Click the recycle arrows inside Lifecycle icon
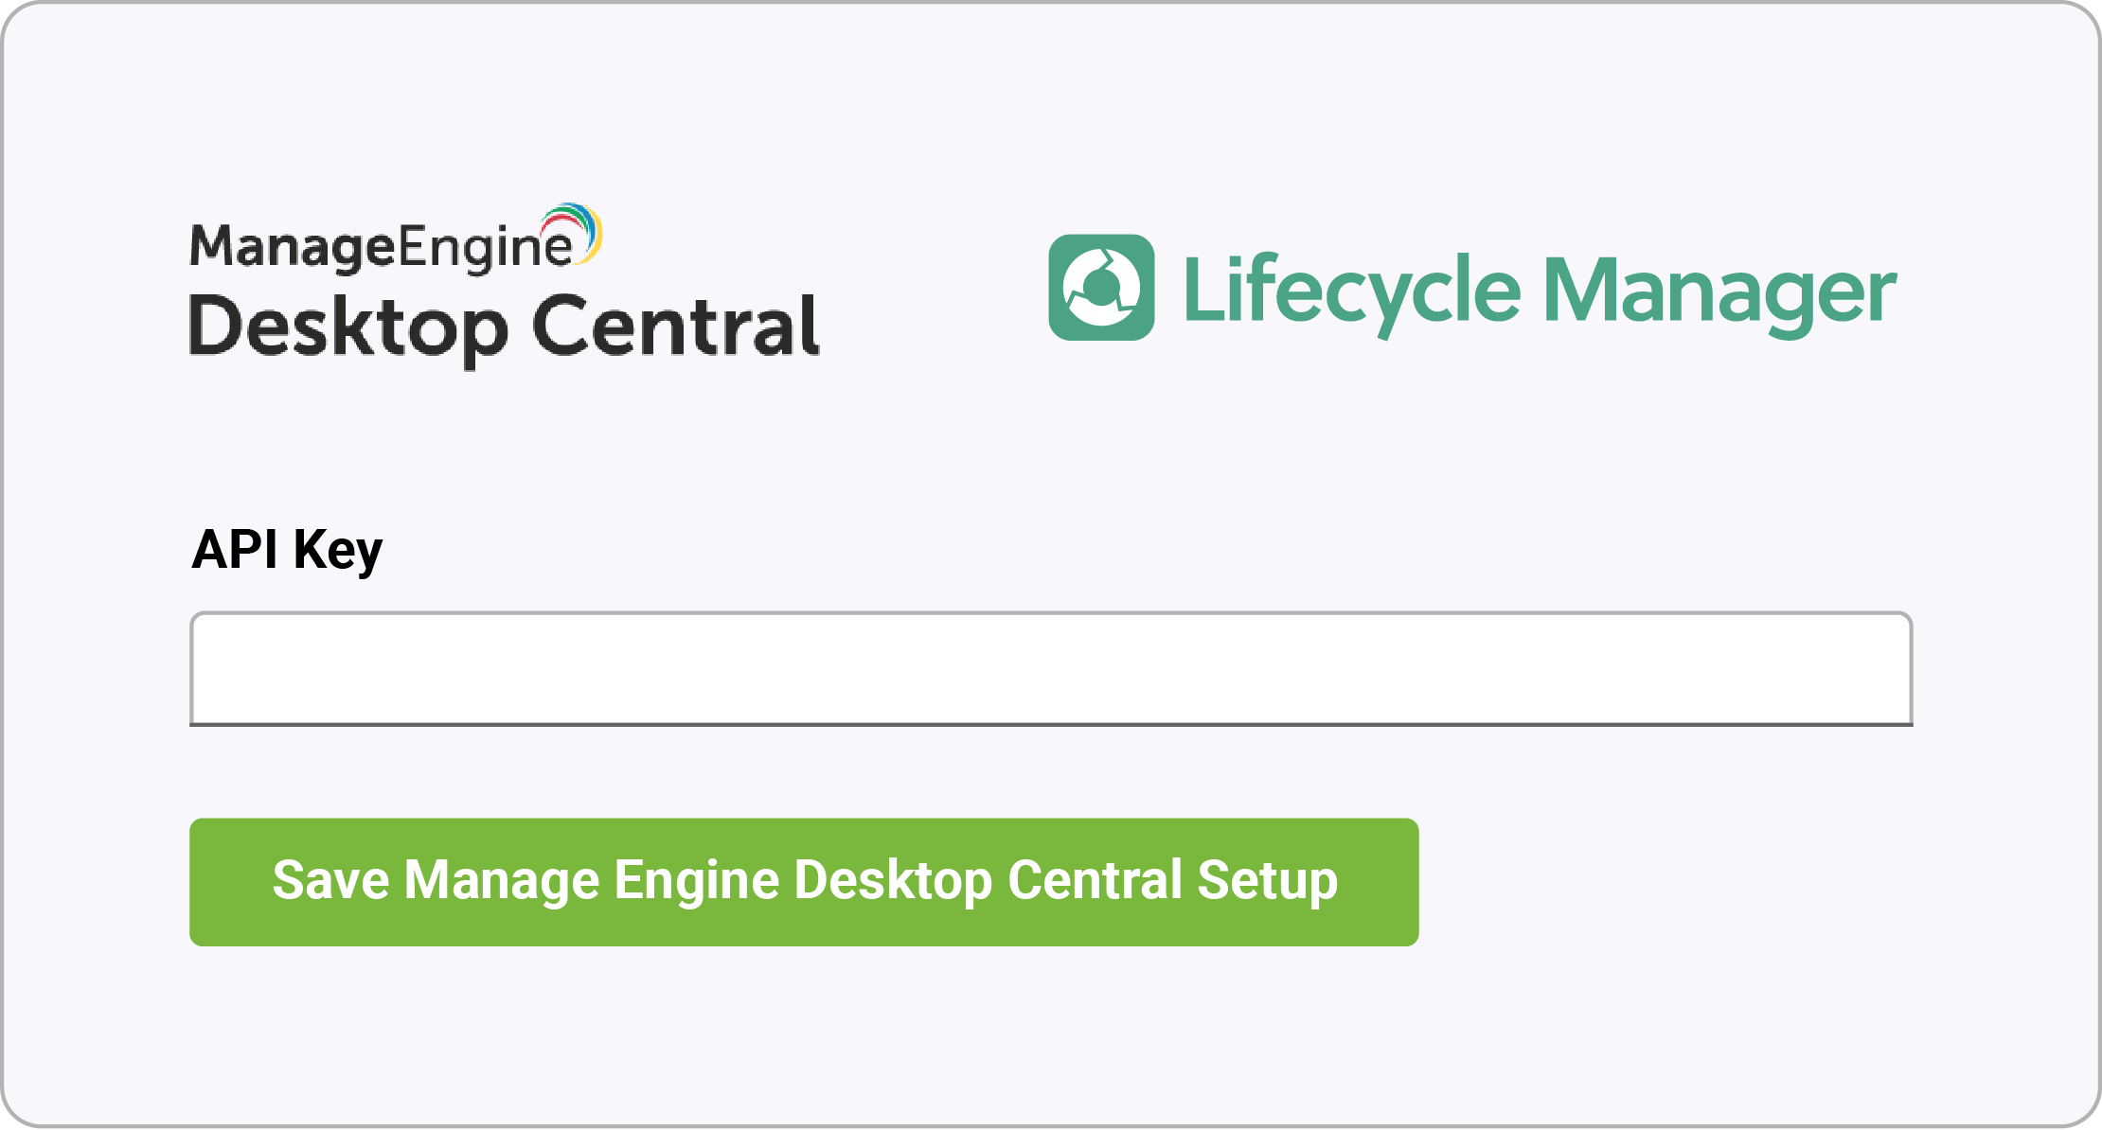Viewport: 2102px width, 1130px height. pyautogui.click(x=1101, y=288)
